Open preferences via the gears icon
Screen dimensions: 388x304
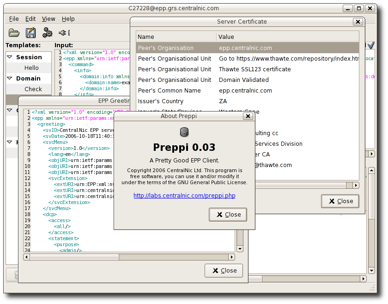(x=47, y=32)
